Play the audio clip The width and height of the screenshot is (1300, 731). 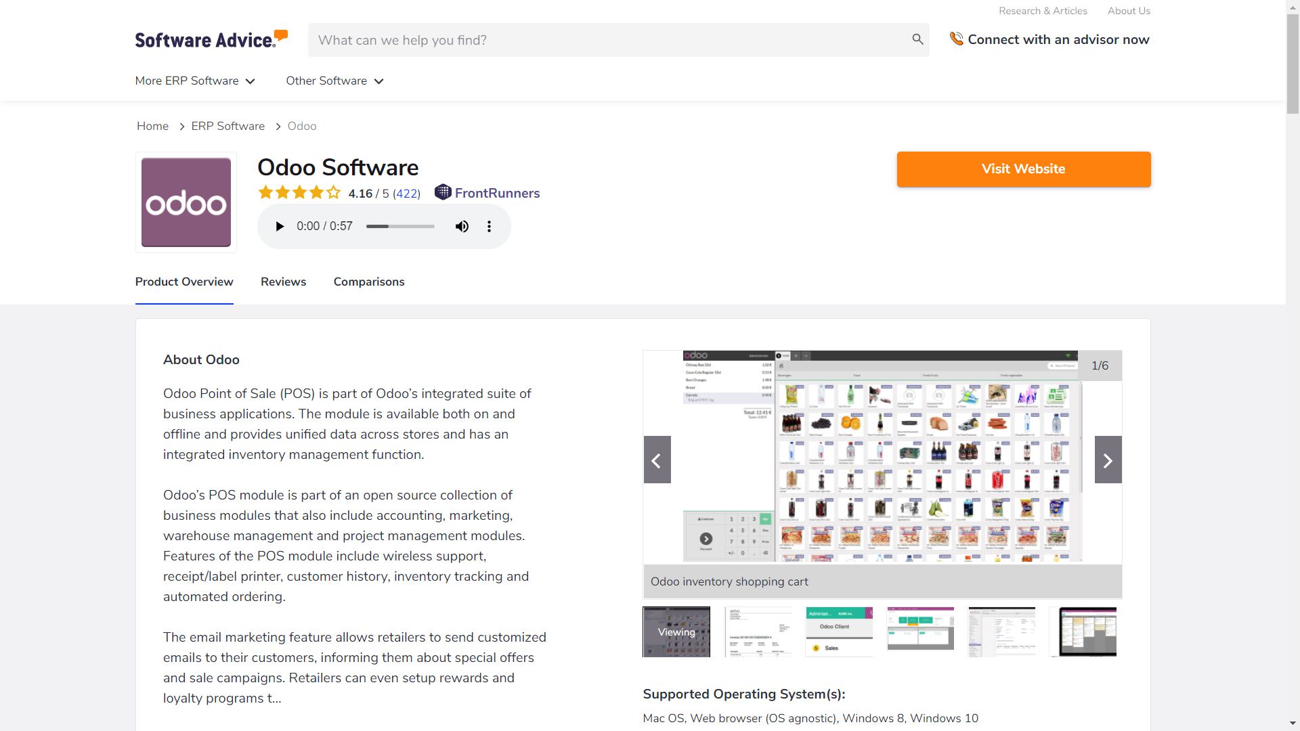pyautogui.click(x=280, y=226)
